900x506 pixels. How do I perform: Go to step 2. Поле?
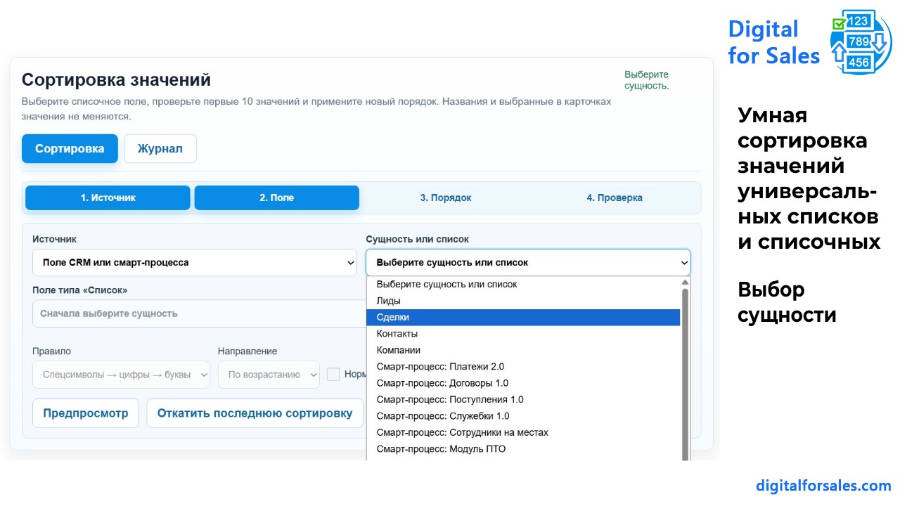[x=277, y=197]
